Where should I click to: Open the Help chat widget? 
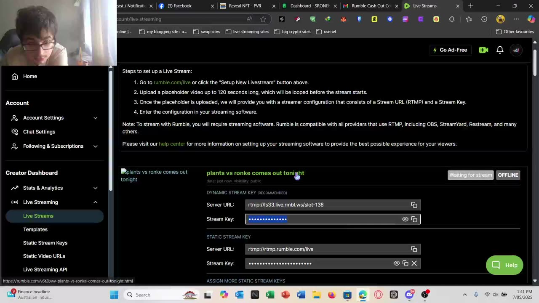click(x=504, y=265)
